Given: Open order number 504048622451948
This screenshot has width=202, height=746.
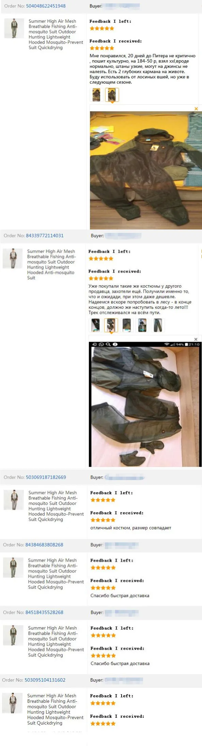Looking at the screenshot, I should click(46, 6).
